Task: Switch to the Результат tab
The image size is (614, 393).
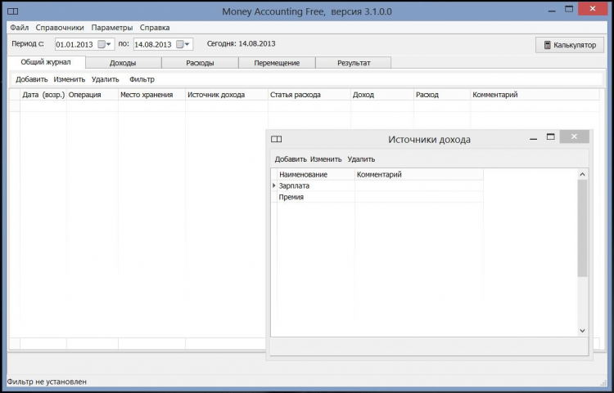Action: (354, 63)
